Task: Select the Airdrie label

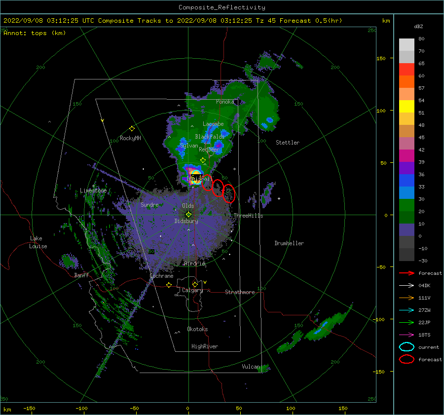Action: (x=194, y=264)
